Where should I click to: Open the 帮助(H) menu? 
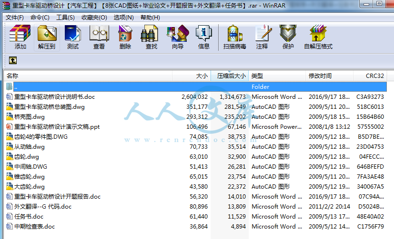click(150, 18)
